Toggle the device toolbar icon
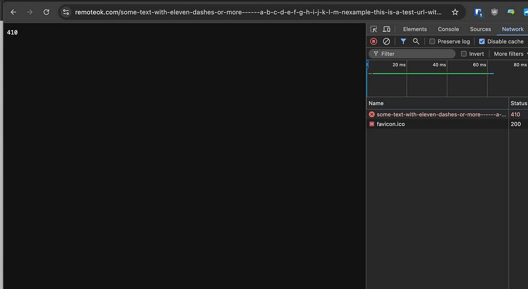 [x=386, y=30]
